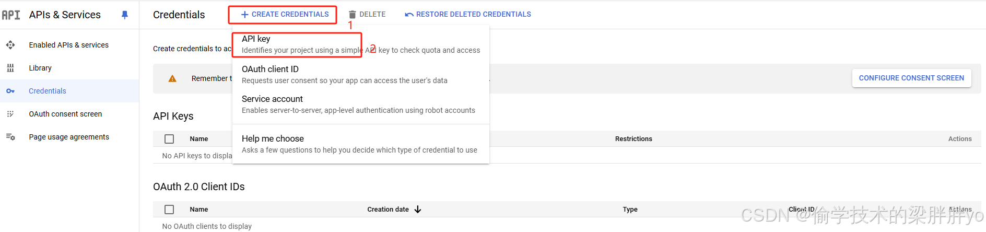Viewport: 986px width, 232px height.
Task: Click the APIs & Services pin icon
Action: 124,15
